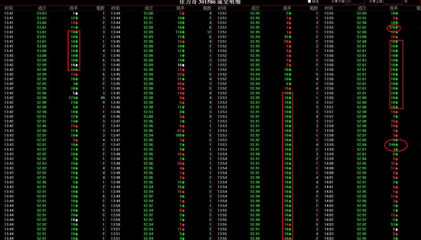Image resolution: width=421 pixels, height=240 pixels.
Task: Click the 52.93 price in the 13:46 row
Action: [148, 112]
